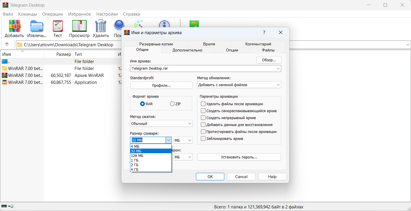Open the Резервные копии tab

click(156, 44)
